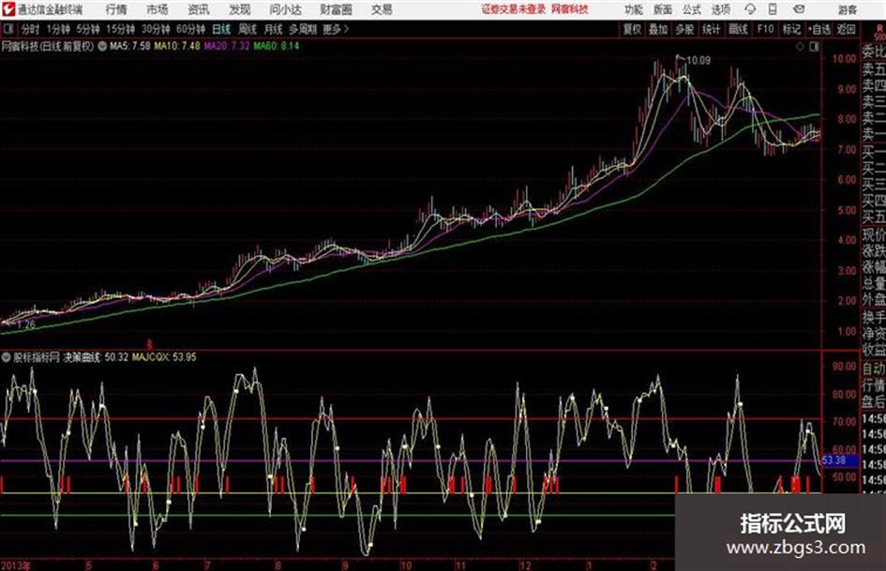Switch to the 周线 weekly tab
Screen dimensions: 886x571
[x=248, y=29]
